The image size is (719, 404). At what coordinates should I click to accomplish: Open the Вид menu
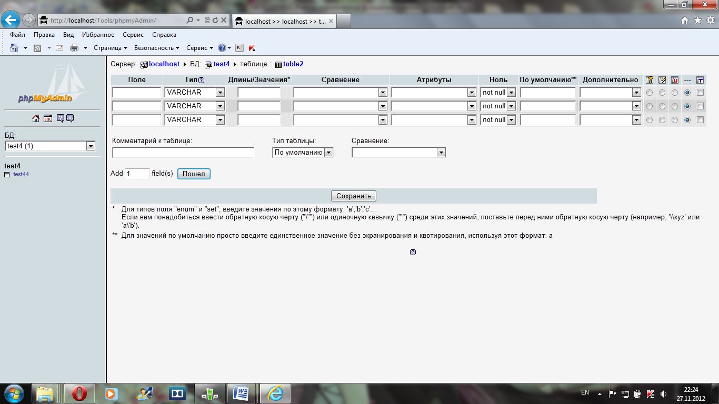pyautogui.click(x=68, y=35)
